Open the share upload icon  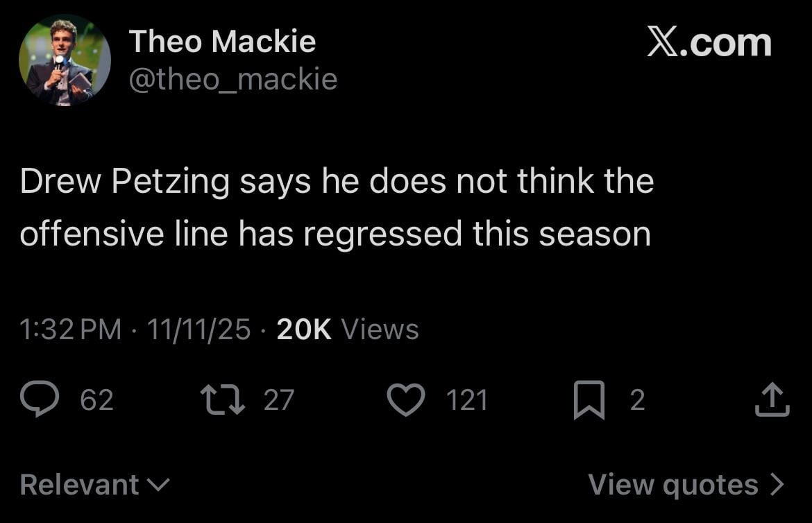pyautogui.click(x=772, y=401)
